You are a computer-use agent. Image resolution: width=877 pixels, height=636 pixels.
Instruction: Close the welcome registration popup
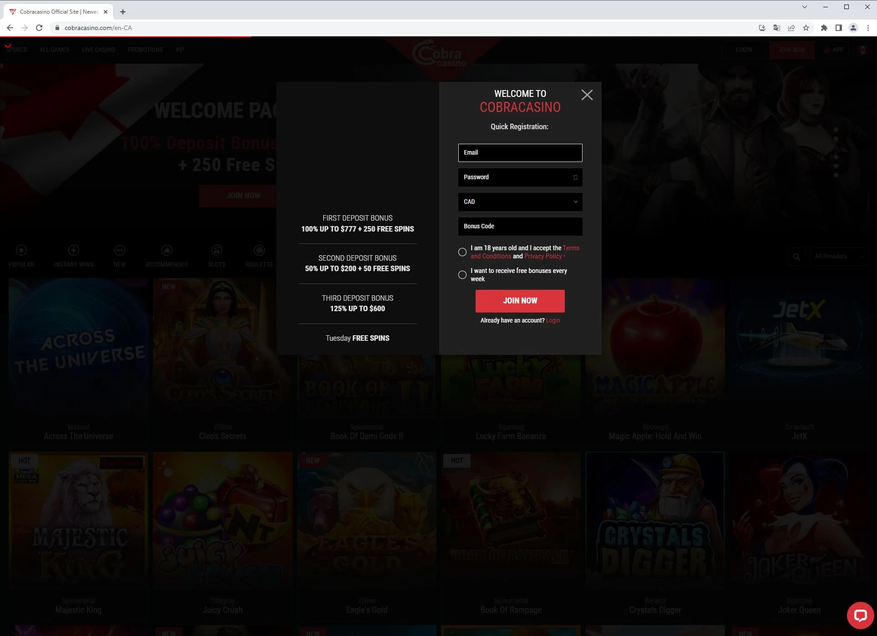point(587,95)
